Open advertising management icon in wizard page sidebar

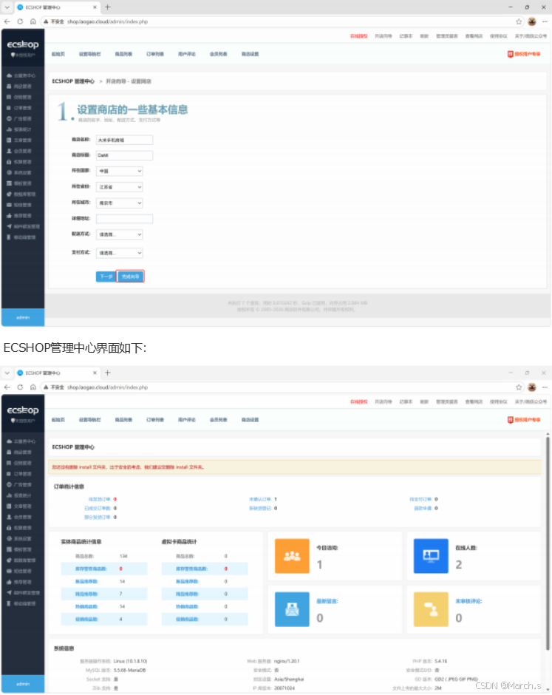[x=9, y=119]
